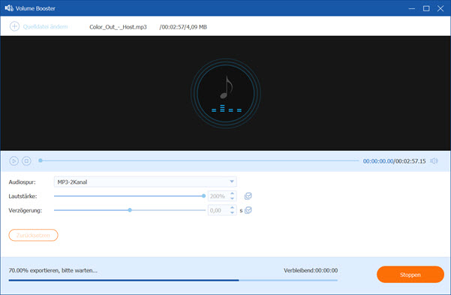
Task: Open the Audiospur MP3-2Kanal dropdown
Action: [x=146, y=182]
